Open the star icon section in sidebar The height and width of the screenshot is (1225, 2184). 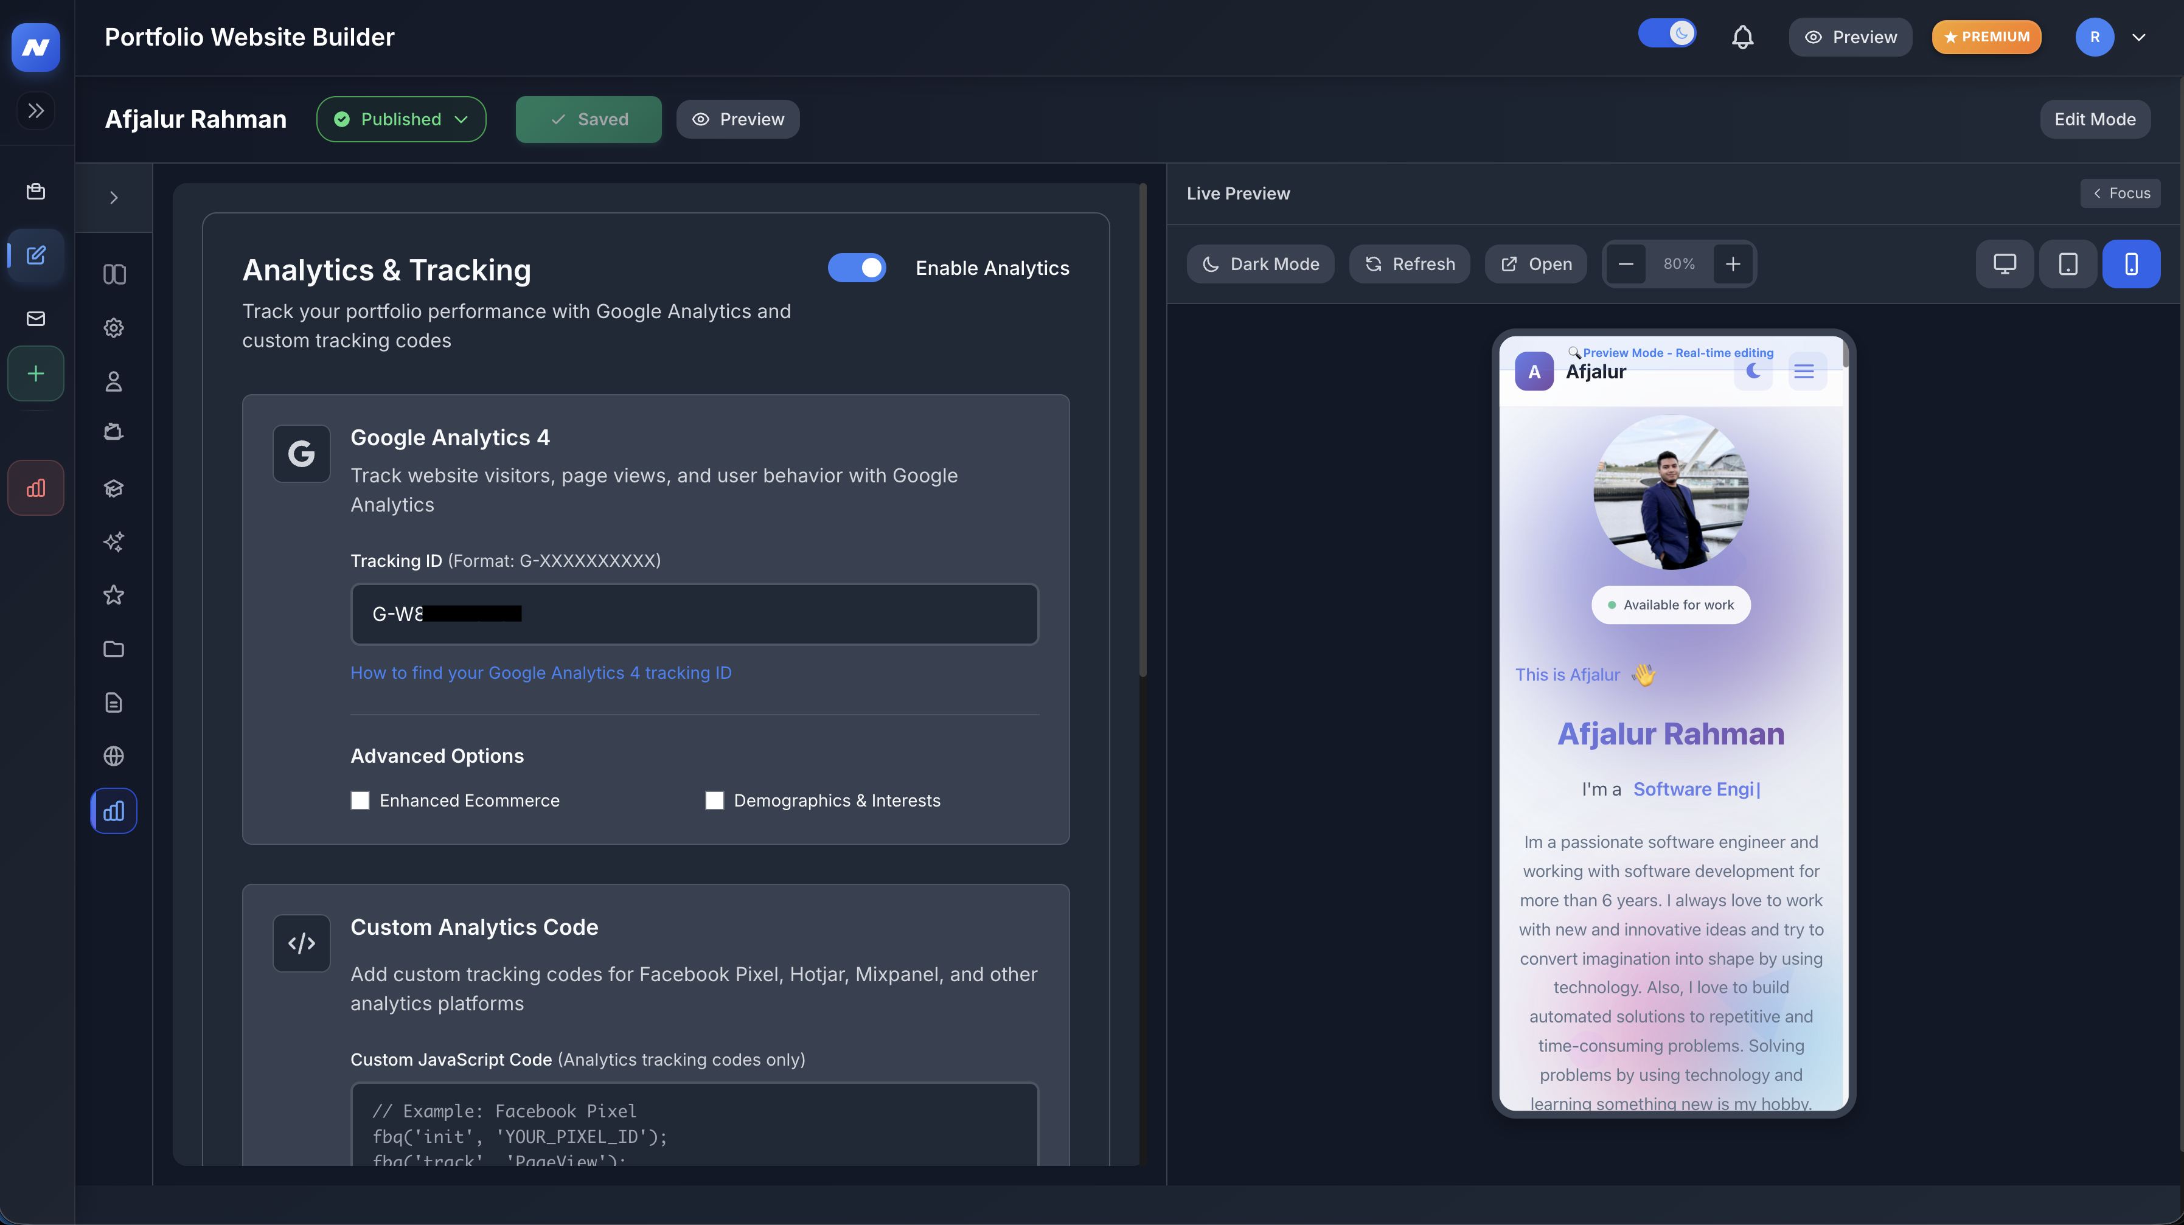coord(114,595)
